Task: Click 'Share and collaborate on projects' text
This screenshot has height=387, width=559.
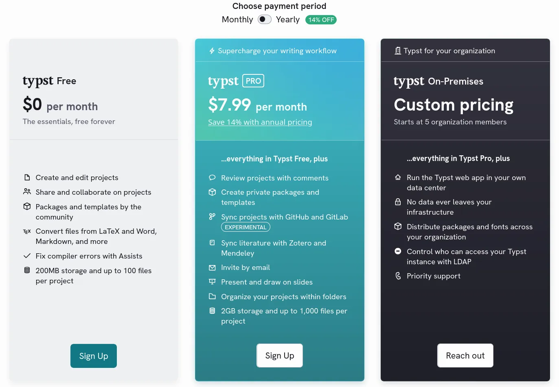Action: click(93, 192)
